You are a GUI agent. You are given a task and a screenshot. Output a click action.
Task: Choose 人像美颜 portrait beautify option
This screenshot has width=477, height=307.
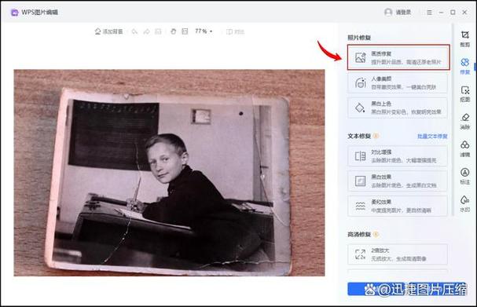click(x=398, y=82)
